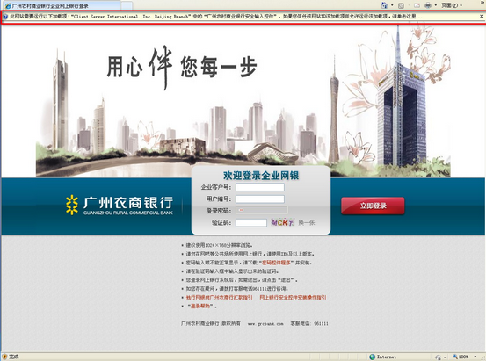Click the Internet zone globe icon in status bar
Image resolution: width=486 pixels, height=361 pixels.
373,357
